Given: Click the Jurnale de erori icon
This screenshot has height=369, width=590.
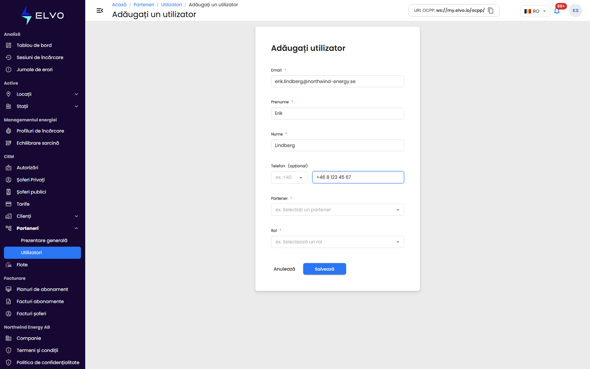Looking at the screenshot, I should pos(8,70).
